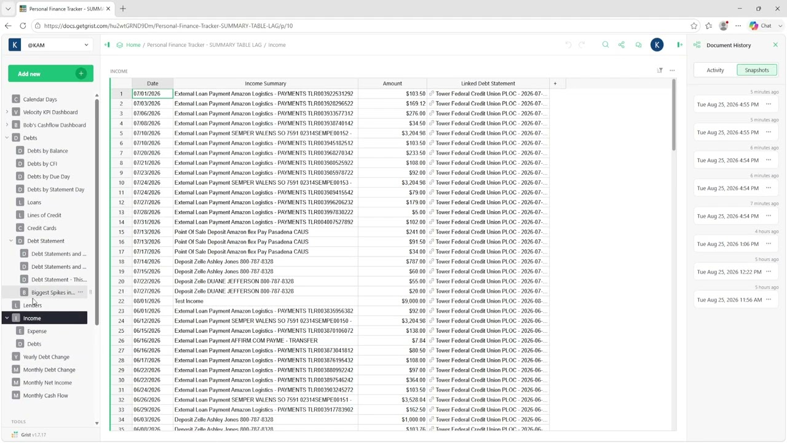787x443 pixels.
Task: Click the Test Income summary cell
Action: [266, 301]
